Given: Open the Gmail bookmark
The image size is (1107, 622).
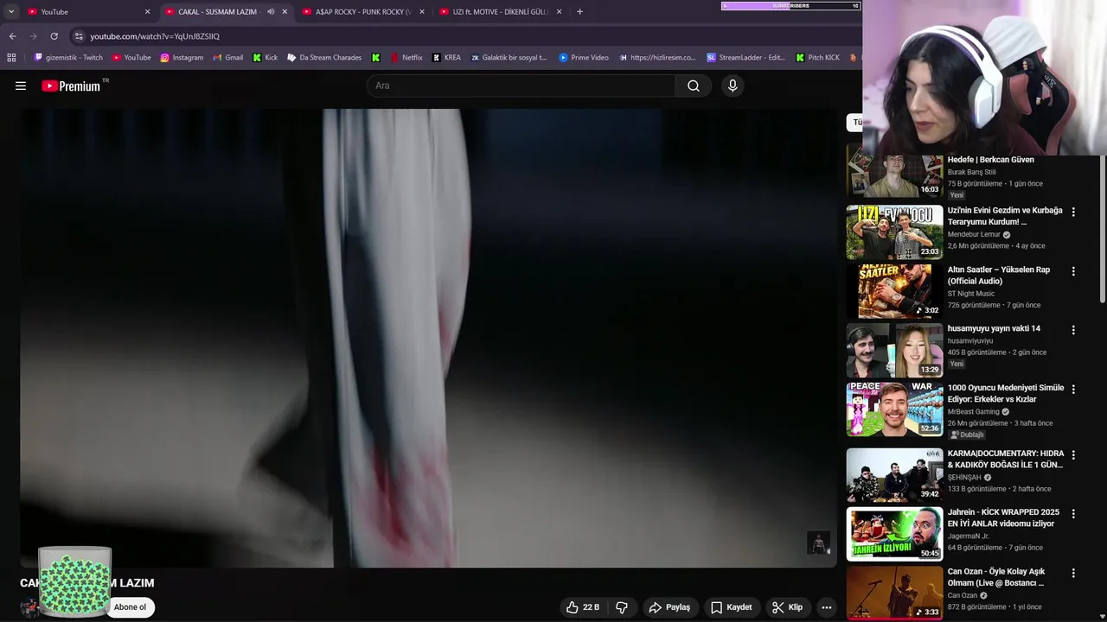Looking at the screenshot, I should [227, 58].
